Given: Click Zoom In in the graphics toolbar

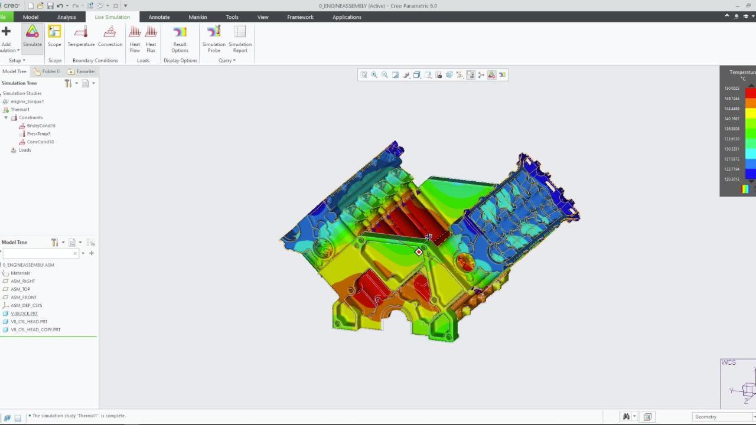Looking at the screenshot, I should point(374,75).
